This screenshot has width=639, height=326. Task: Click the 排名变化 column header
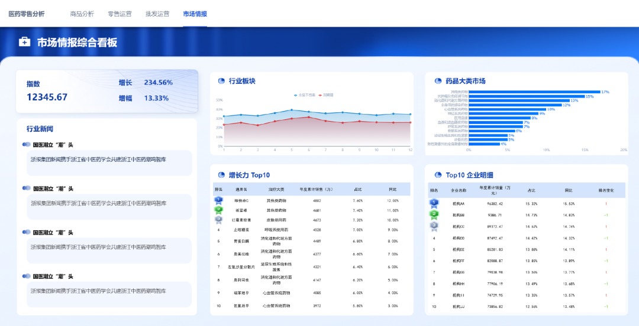tap(606, 190)
